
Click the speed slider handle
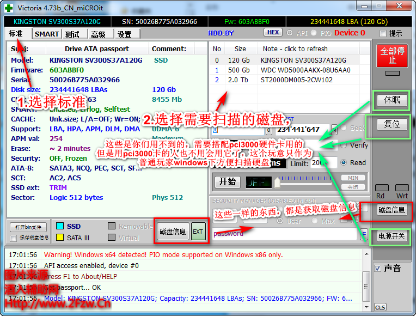click(277, 183)
